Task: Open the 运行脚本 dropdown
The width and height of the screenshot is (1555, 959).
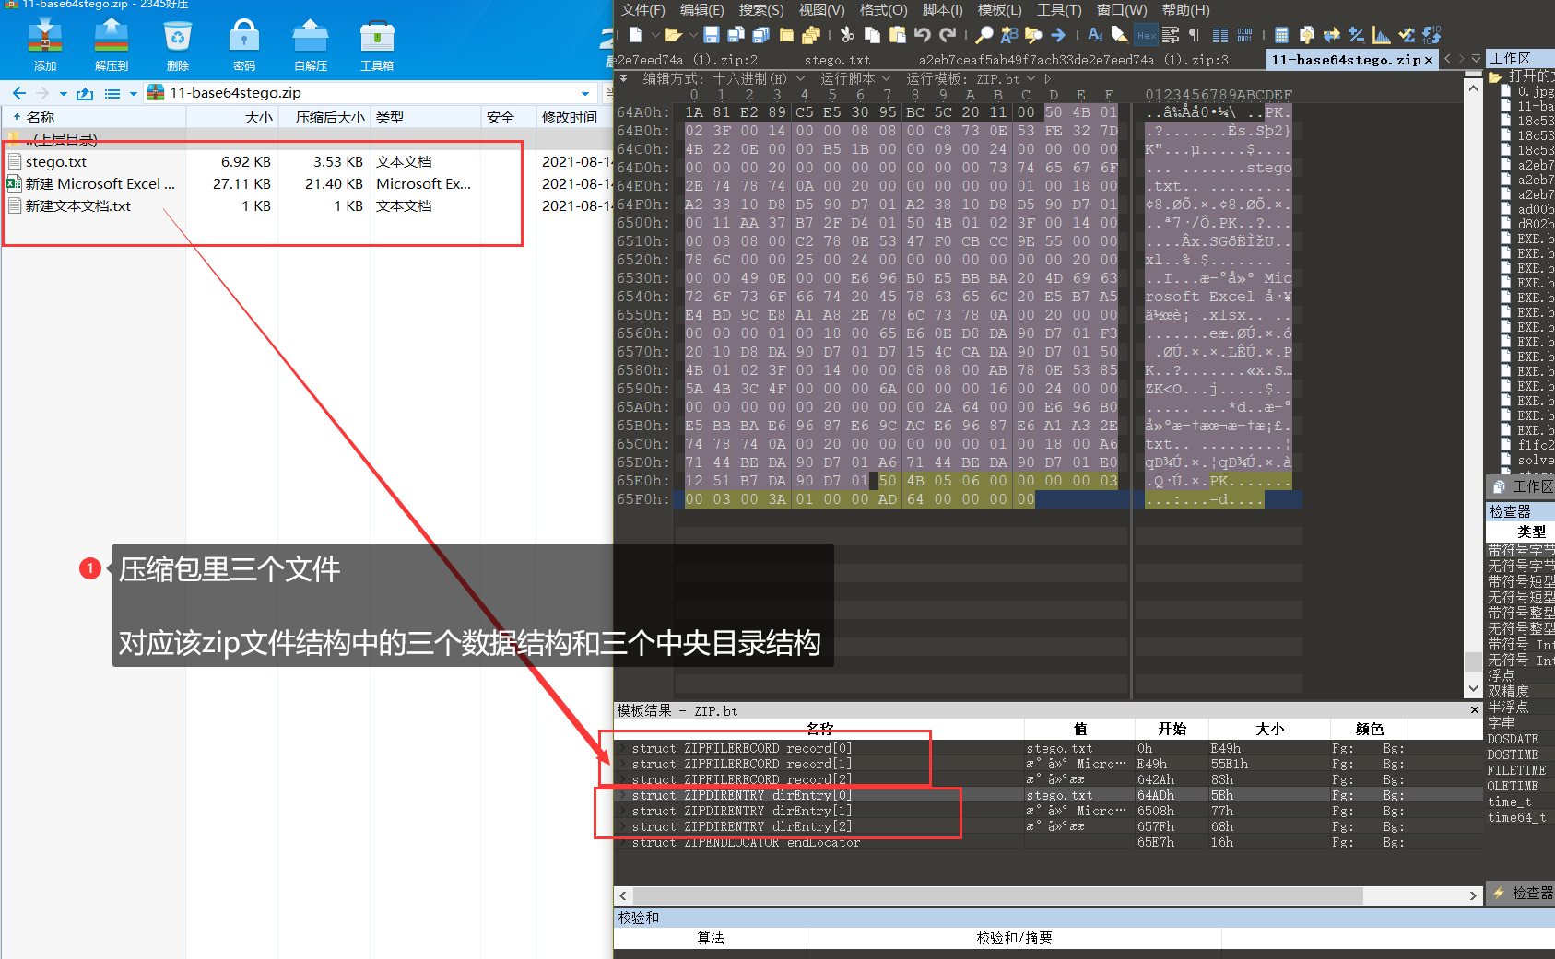Action: pyautogui.click(x=886, y=78)
